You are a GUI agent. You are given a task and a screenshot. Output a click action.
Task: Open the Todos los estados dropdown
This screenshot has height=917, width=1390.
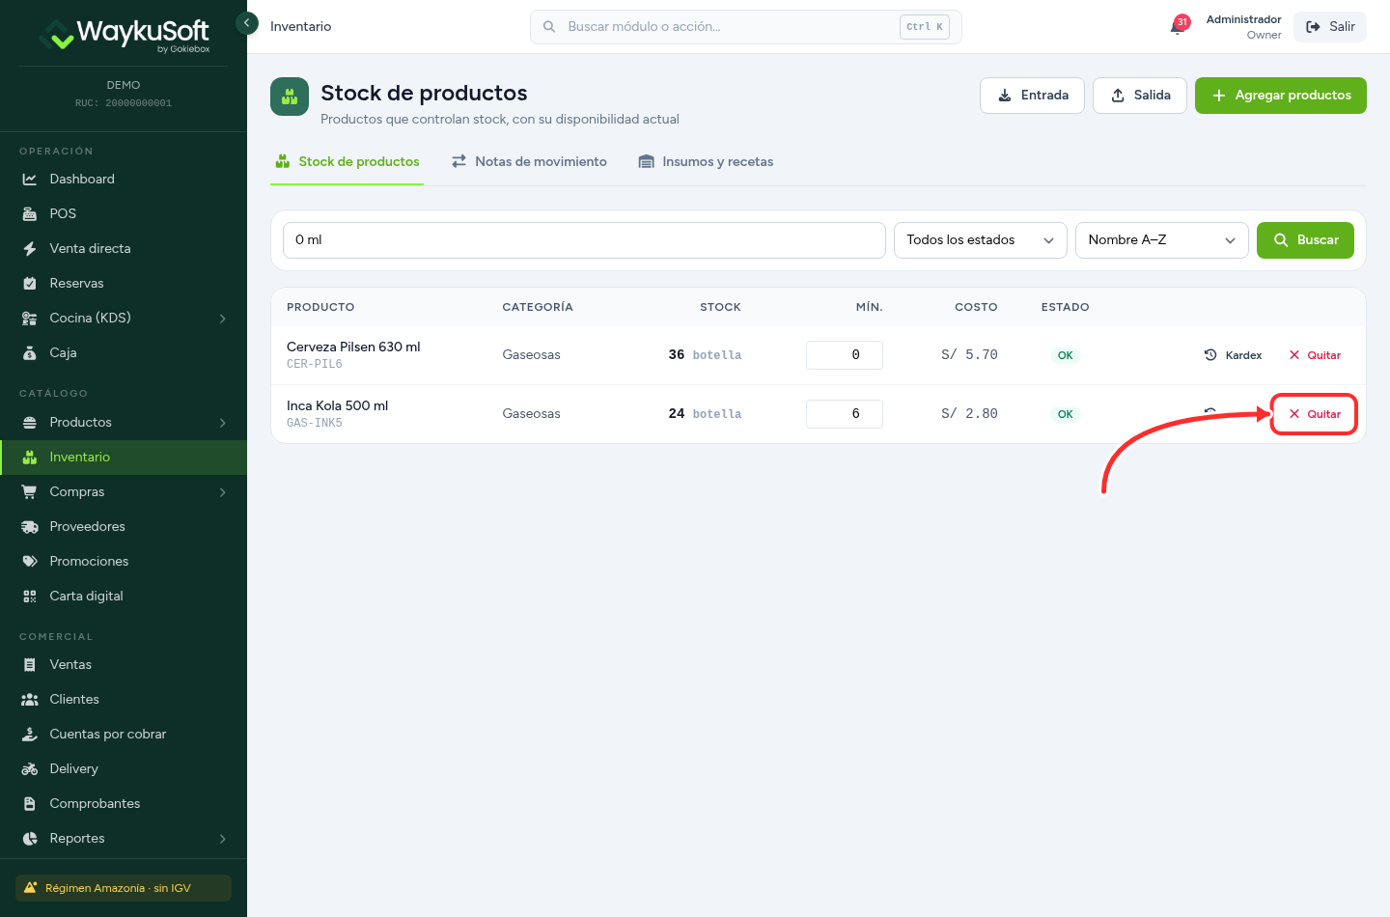pos(980,240)
